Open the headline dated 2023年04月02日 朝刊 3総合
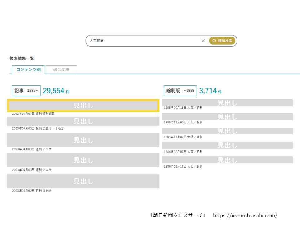This screenshot has height=225, width=300. [83, 181]
